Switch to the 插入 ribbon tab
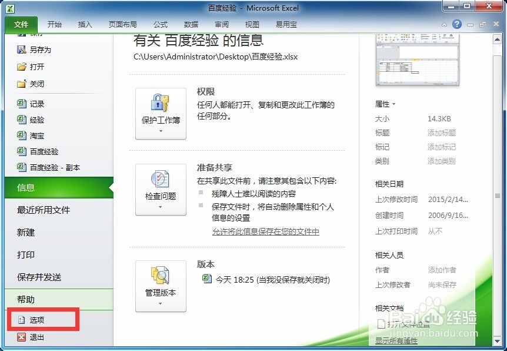This screenshot has width=507, height=351. click(x=85, y=25)
